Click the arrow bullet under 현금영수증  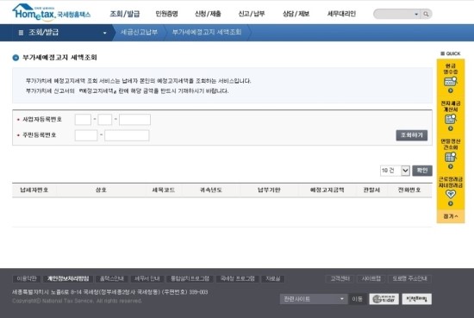coord(451,90)
